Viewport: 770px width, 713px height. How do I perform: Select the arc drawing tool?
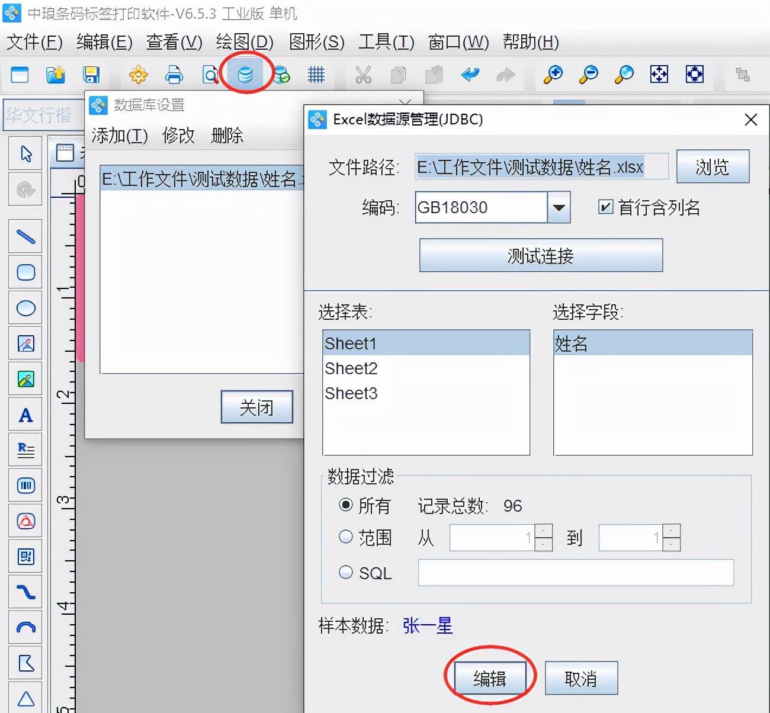point(25,628)
